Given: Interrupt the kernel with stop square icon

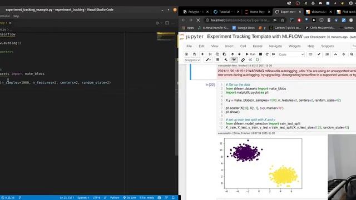Looking at the screenshot, I should click(260, 54).
